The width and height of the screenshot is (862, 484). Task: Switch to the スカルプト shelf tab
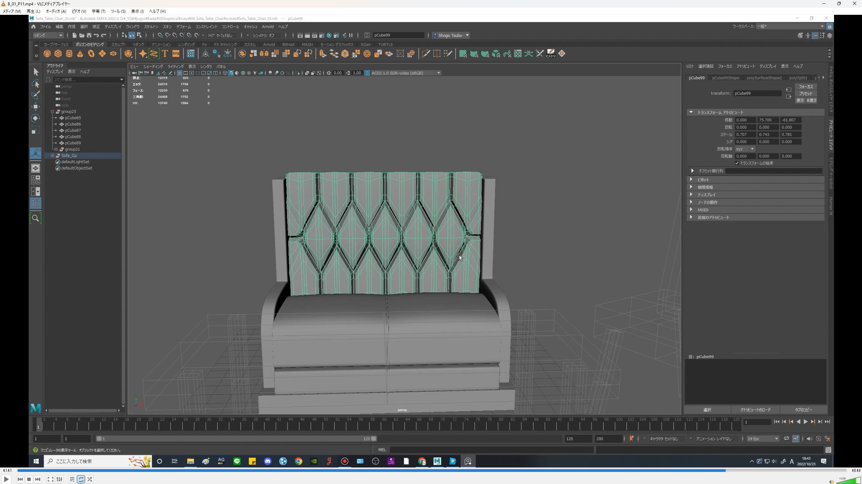tap(118, 44)
